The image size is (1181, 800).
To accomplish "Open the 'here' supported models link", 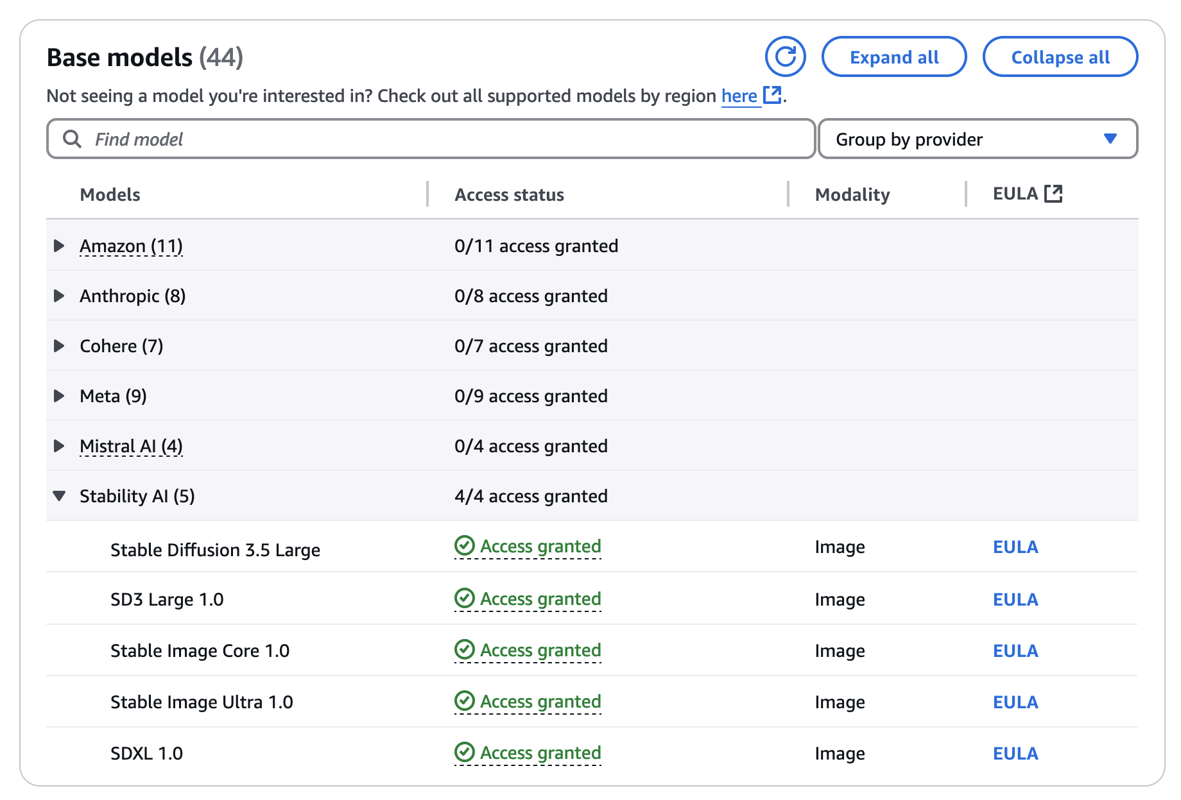I will (739, 96).
